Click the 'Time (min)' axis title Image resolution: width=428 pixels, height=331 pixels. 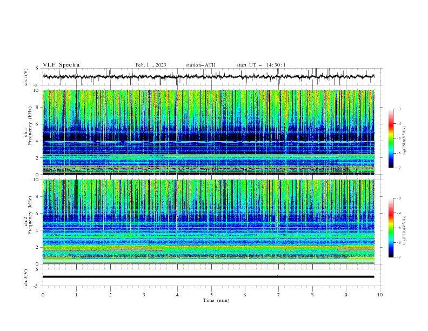(x=216, y=300)
